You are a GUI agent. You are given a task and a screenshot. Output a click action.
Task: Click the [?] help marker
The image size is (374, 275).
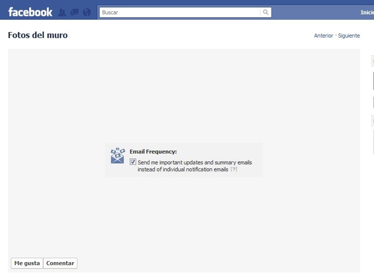pyautogui.click(x=234, y=170)
